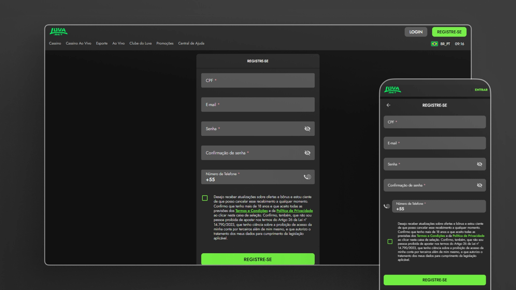This screenshot has height=290, width=516.
Task: Toggle mobile Senha field visibility eye
Action: point(479,164)
